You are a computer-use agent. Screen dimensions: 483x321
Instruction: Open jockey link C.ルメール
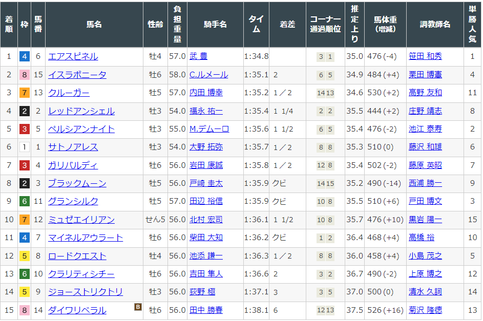point(208,75)
